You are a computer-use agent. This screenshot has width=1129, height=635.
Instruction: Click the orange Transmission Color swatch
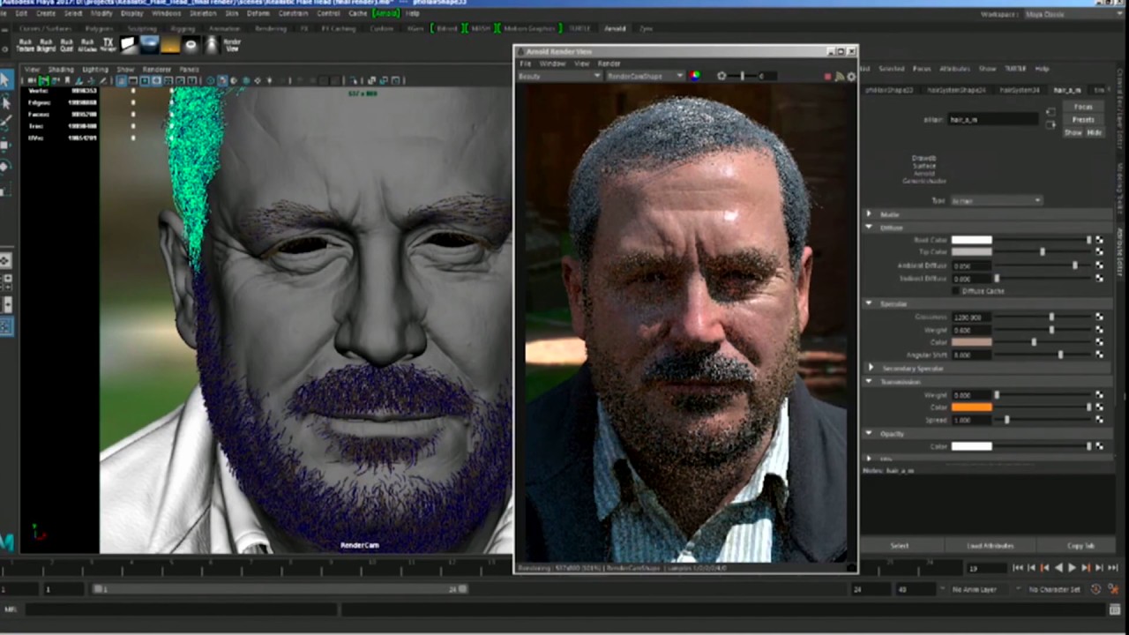(971, 407)
